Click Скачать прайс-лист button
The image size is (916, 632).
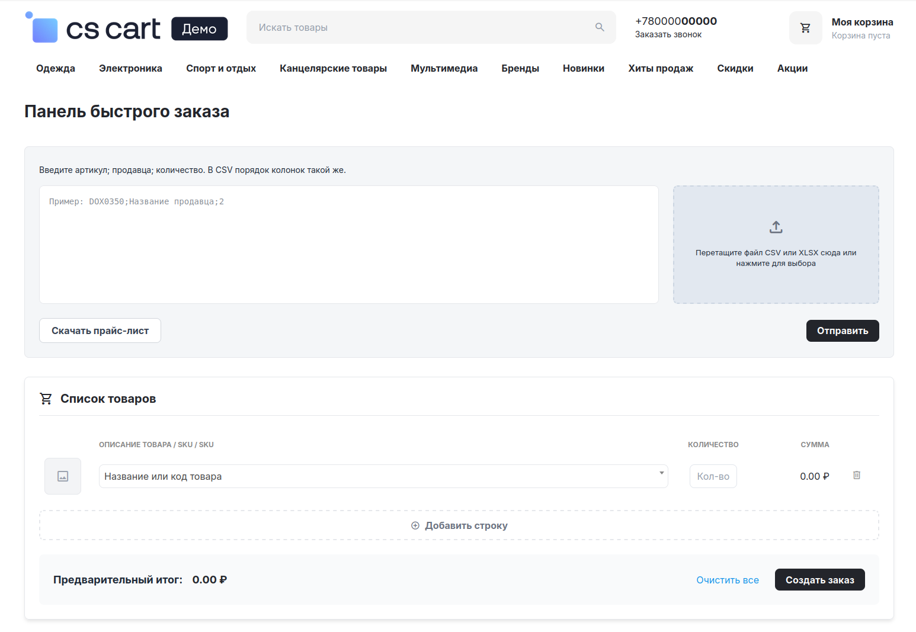pos(100,331)
